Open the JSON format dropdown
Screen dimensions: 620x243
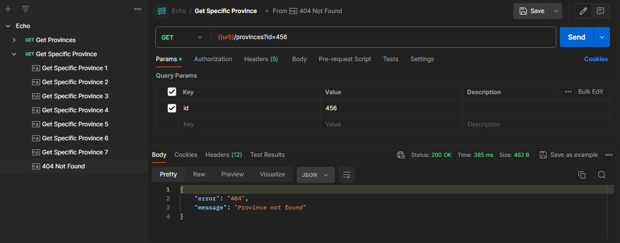coord(315,175)
